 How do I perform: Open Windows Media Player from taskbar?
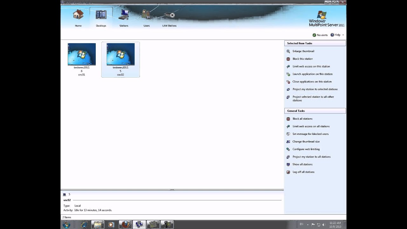pyautogui.click(x=111, y=225)
